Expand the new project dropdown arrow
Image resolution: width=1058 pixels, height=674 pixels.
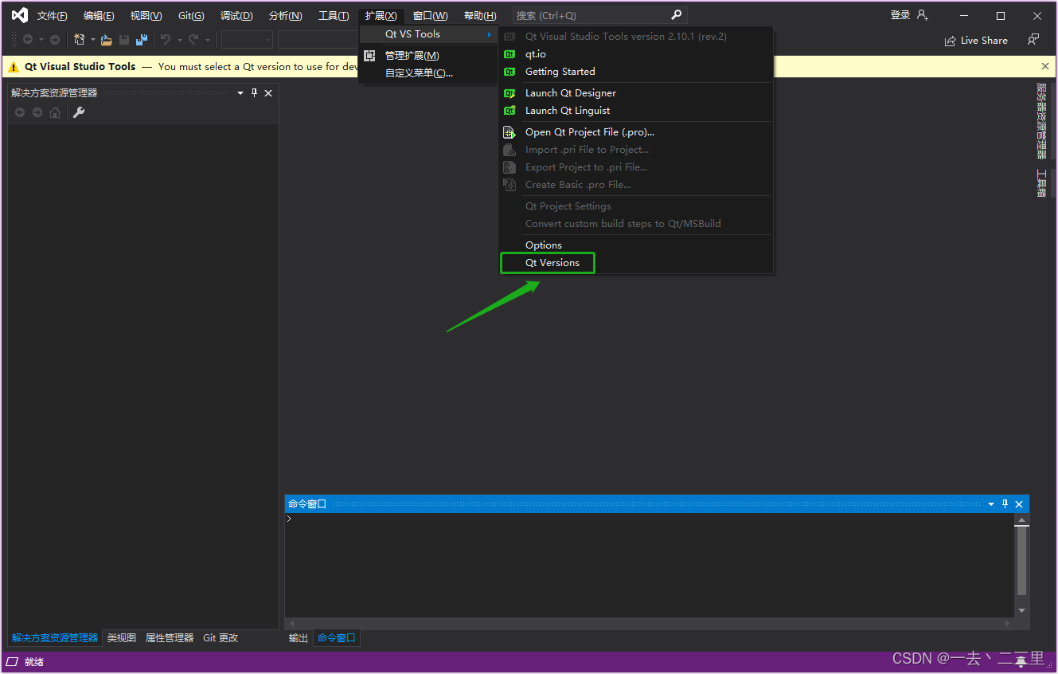92,40
